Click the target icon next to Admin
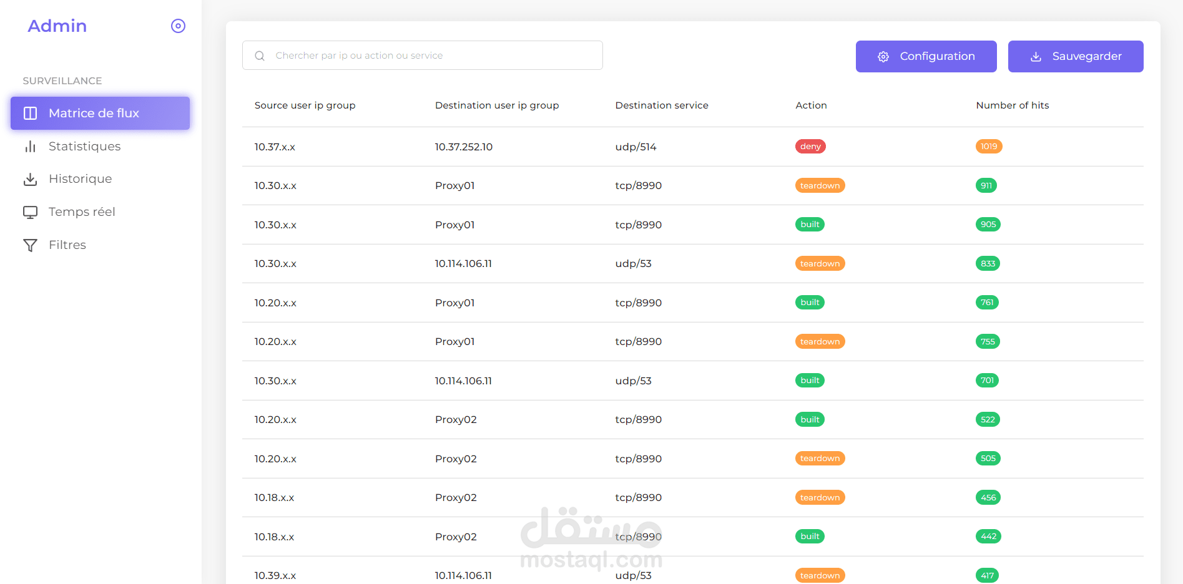 pyautogui.click(x=178, y=26)
